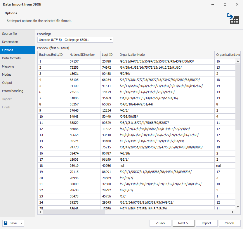Image resolution: width=243 pixels, height=229 pixels.
Task: Select NationalIDNumber cell 24516
Action: tap(84, 92)
